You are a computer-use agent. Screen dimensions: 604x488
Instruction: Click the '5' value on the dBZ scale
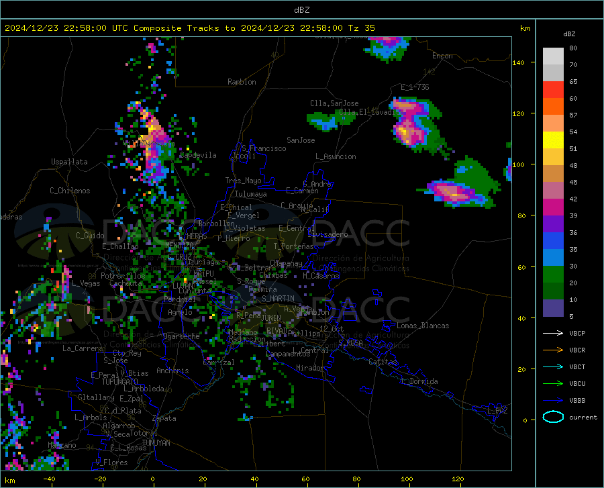(x=571, y=317)
